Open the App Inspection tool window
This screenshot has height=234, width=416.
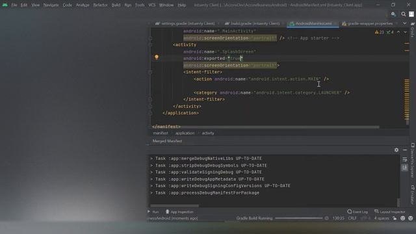pos(179,212)
